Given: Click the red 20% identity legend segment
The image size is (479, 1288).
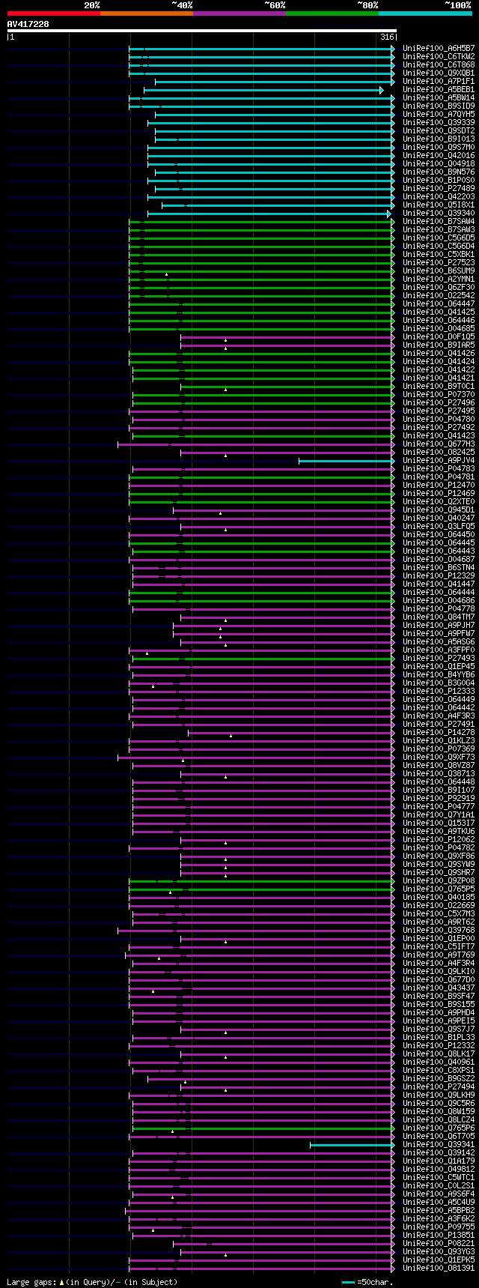Looking at the screenshot, I should [54, 13].
